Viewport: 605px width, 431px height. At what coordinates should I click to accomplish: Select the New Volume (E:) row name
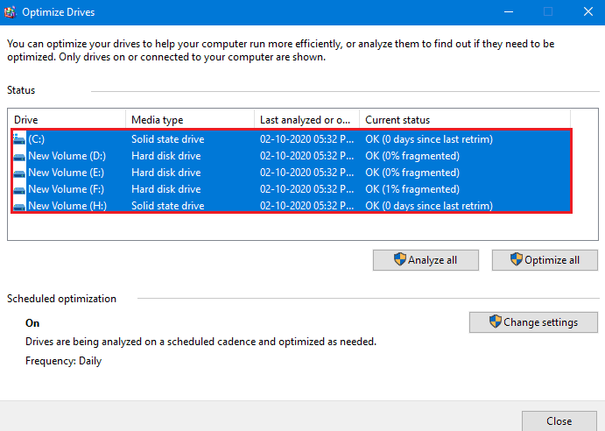66,173
